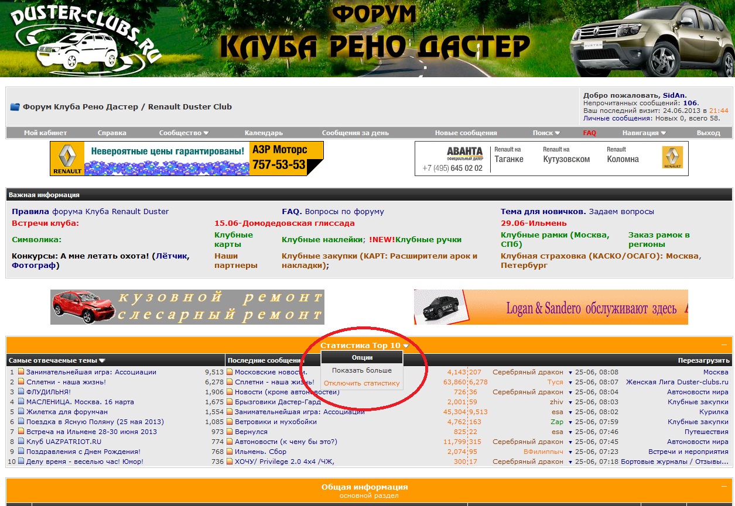Click Новые сообщения in the navigation bar
The image size is (735, 506).
click(466, 133)
